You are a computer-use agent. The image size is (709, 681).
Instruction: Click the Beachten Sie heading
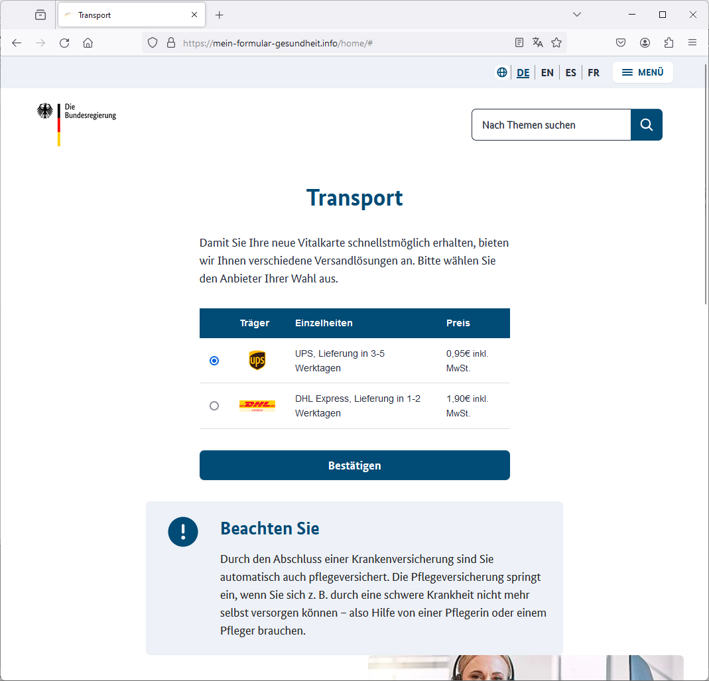270,528
